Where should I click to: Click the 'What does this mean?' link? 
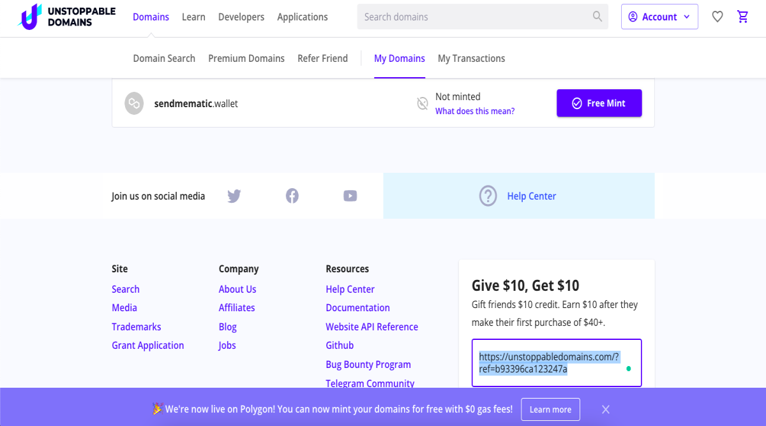475,111
